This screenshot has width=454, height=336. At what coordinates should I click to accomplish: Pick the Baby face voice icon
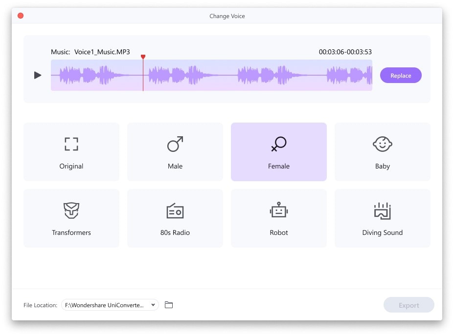click(383, 144)
